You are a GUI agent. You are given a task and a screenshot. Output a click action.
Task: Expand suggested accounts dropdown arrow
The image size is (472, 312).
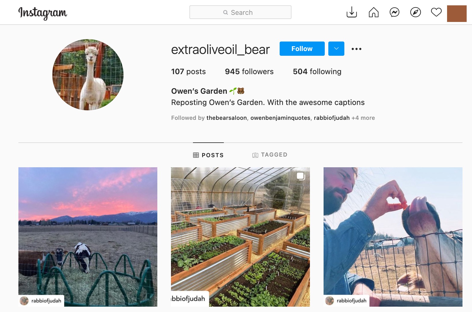click(336, 49)
